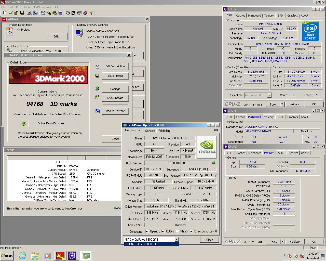Click the Save floppy disk toolbar icon
The width and height of the screenshot is (326, 261).
[22, 13]
